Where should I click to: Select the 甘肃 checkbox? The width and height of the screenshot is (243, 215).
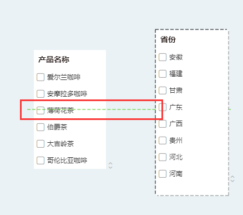tap(163, 91)
